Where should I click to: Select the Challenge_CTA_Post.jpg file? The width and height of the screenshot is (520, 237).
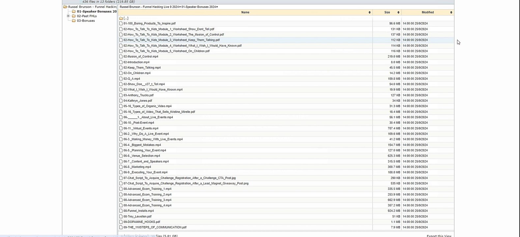(x=180, y=178)
